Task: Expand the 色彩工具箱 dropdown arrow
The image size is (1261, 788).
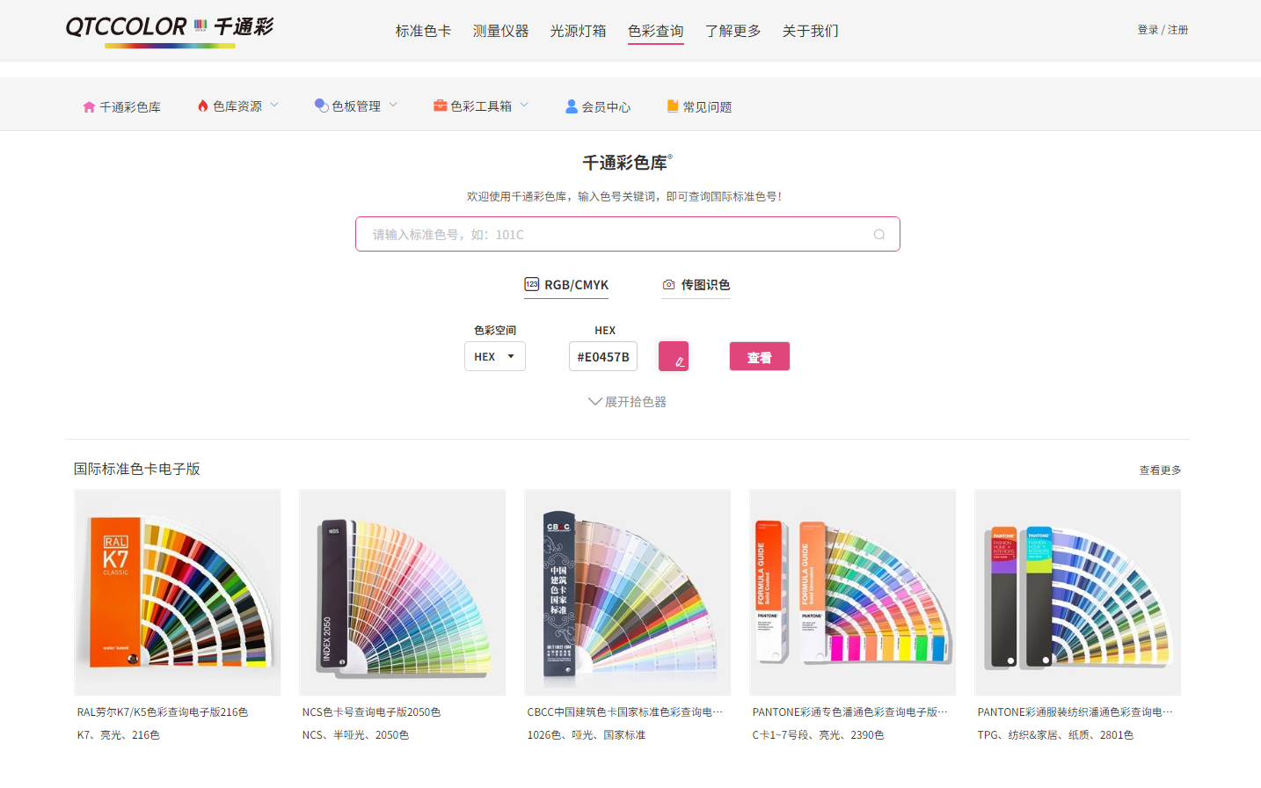Action: pyautogui.click(x=524, y=105)
